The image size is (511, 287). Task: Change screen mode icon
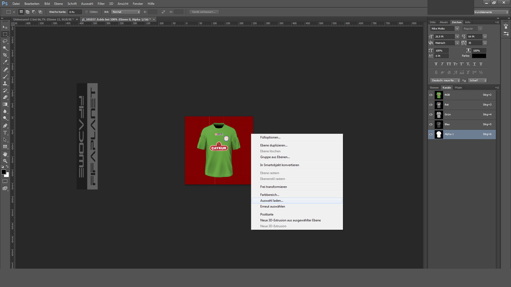(5, 188)
